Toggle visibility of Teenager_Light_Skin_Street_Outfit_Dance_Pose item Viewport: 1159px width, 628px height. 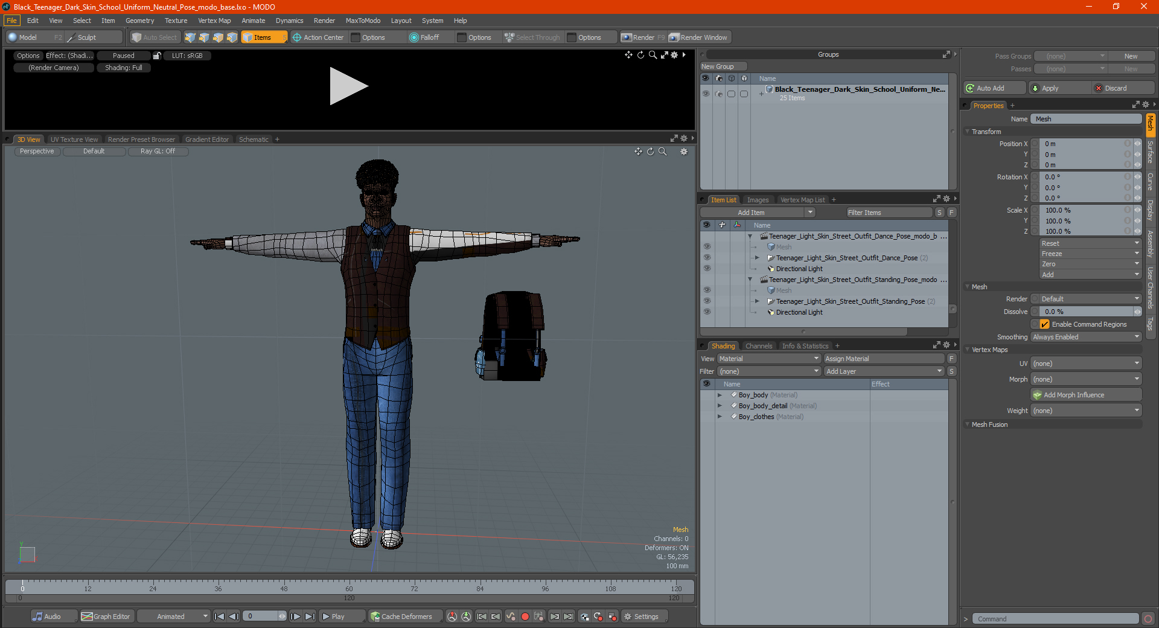pos(707,258)
